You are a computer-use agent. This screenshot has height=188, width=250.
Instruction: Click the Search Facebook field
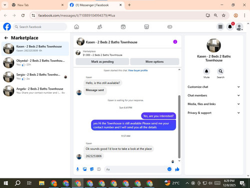pyautogui.click(x=40, y=27)
